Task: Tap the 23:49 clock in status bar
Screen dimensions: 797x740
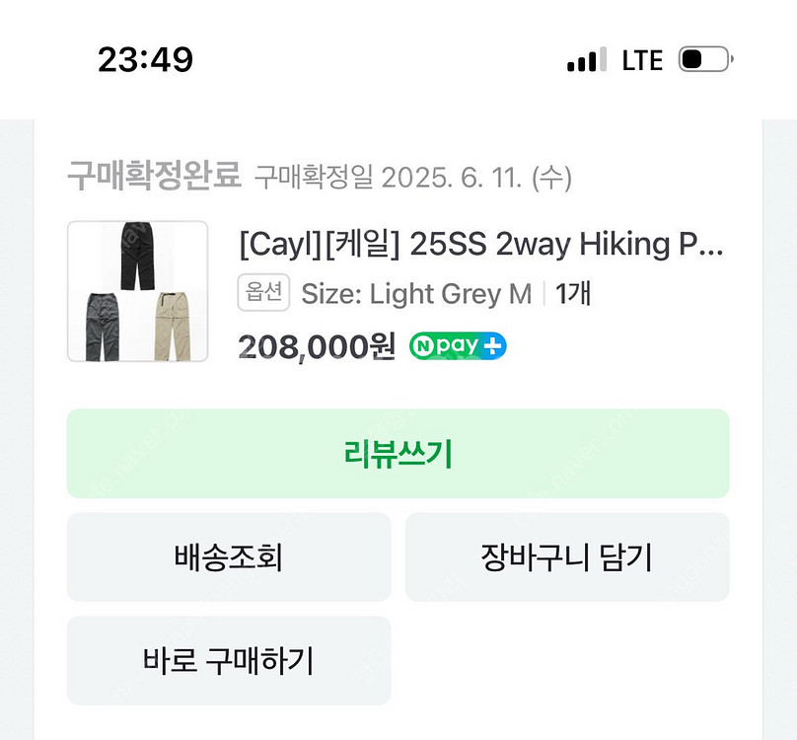Action: point(145,60)
